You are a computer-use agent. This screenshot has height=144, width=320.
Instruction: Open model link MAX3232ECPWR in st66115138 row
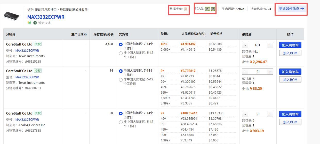click(27, 51)
